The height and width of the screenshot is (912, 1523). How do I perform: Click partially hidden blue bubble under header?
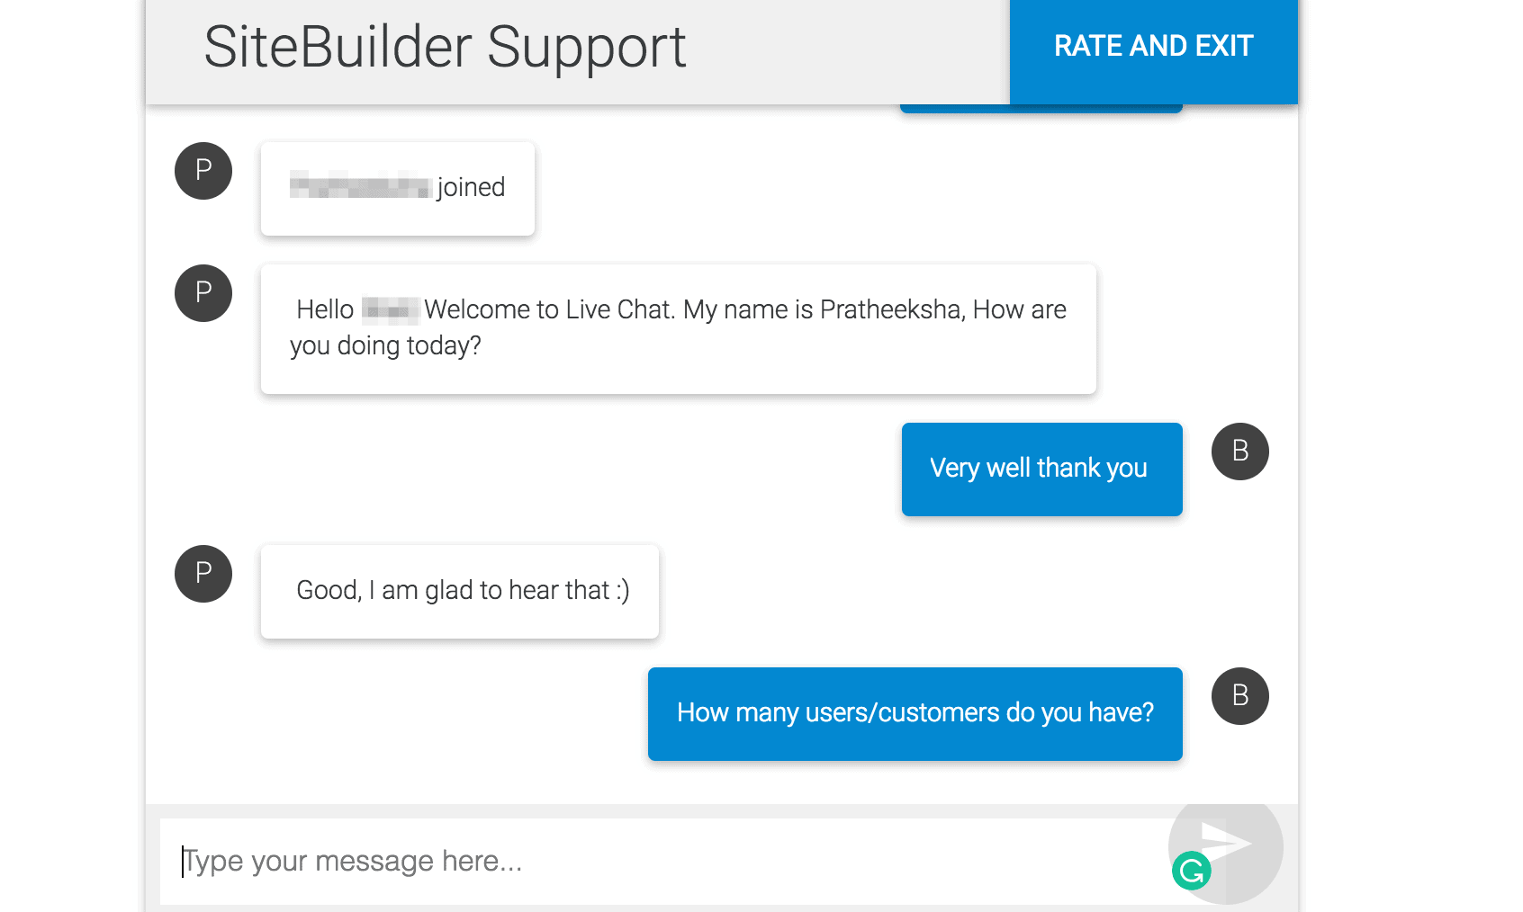[1041, 109]
